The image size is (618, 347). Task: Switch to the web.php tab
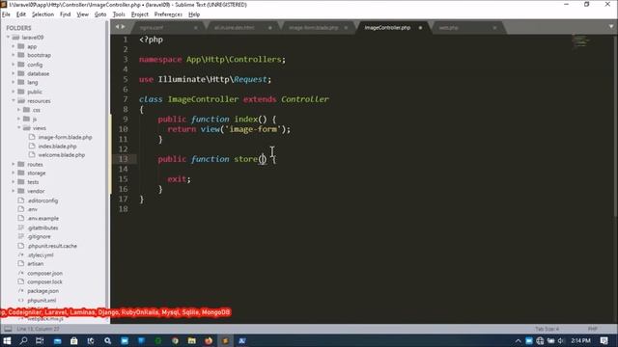(x=448, y=28)
